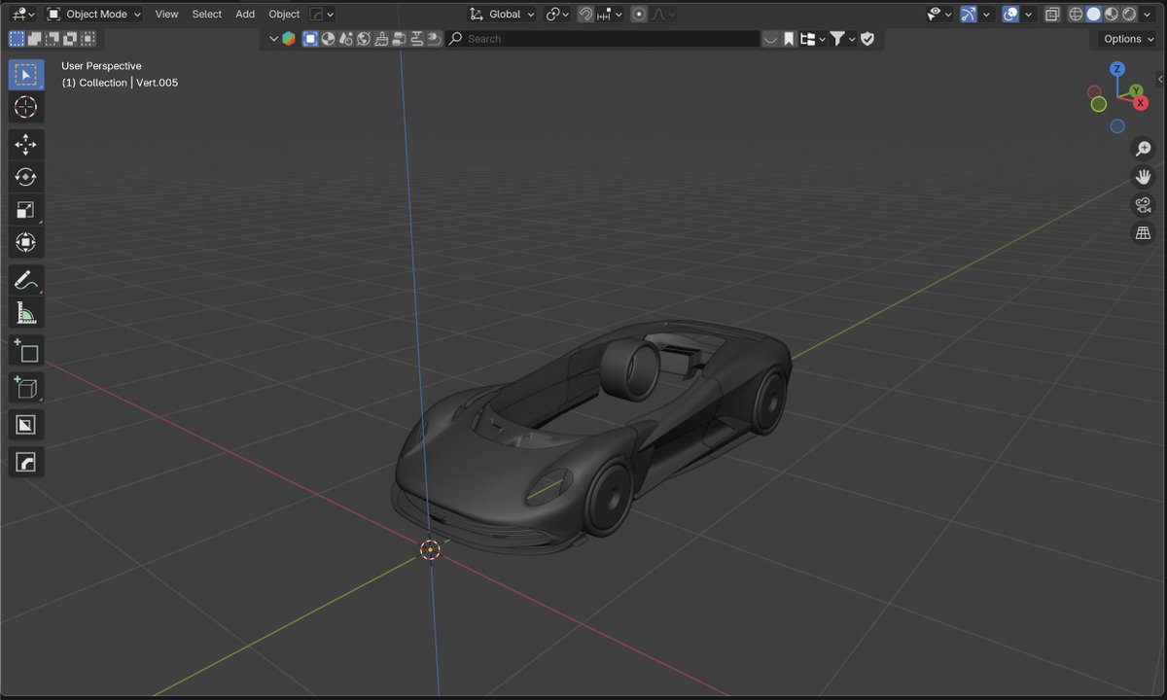The image size is (1167, 700).
Task: Toggle snapping with the magnet icon
Action: pyautogui.click(x=585, y=15)
